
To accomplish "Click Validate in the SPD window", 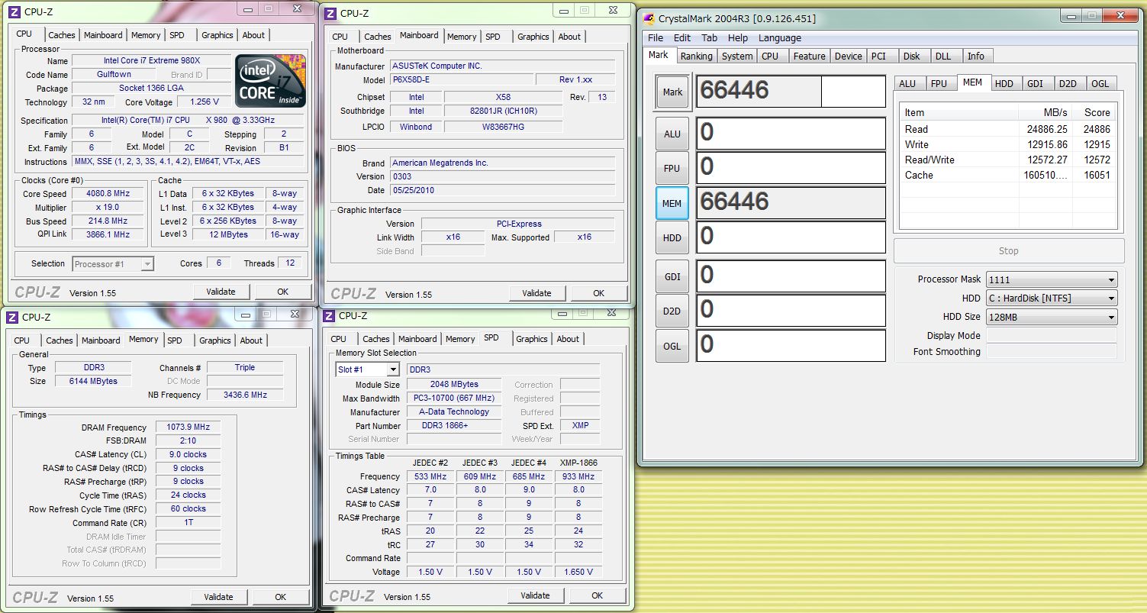I will click(x=535, y=596).
